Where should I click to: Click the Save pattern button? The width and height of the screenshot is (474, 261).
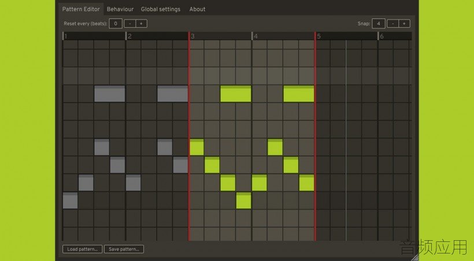124,249
